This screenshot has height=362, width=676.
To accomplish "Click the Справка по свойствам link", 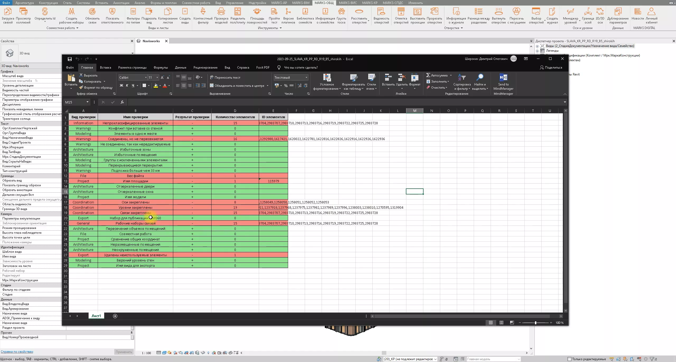I will coord(17,352).
